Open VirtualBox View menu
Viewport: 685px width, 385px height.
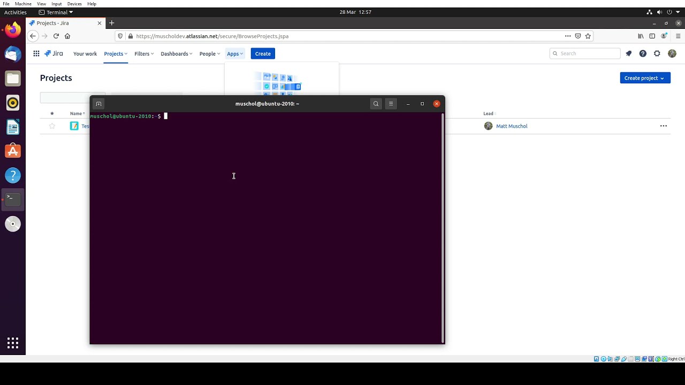[x=41, y=4]
